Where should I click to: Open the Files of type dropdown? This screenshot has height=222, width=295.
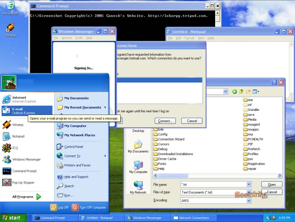(249, 192)
